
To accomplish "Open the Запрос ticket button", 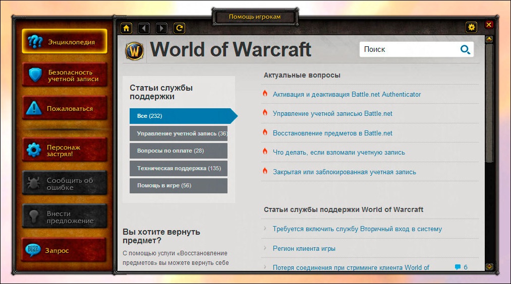I will click(64, 250).
